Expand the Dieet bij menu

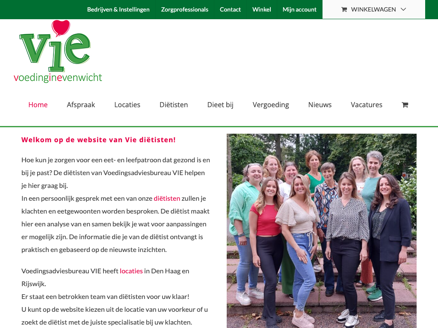point(220,105)
